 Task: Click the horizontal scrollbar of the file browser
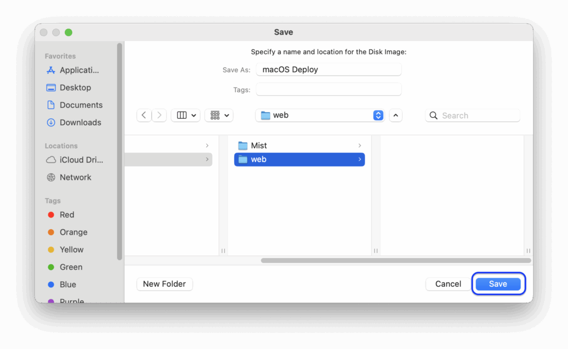[x=396, y=261]
